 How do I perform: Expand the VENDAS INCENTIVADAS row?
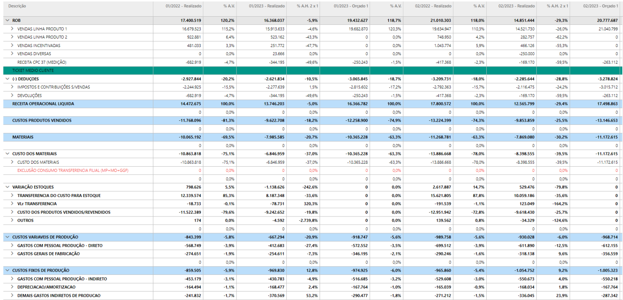tap(12, 45)
